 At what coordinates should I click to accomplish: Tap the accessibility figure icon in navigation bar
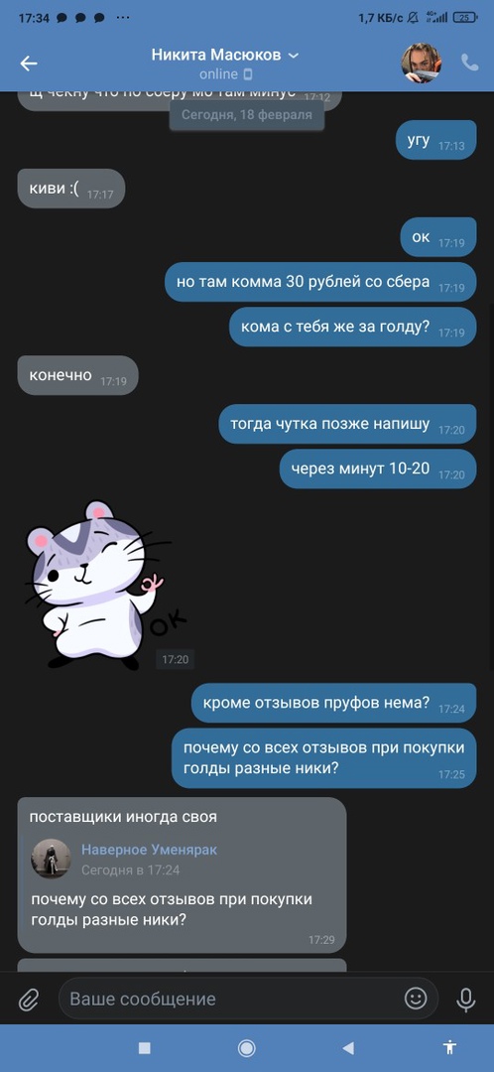449,1047
